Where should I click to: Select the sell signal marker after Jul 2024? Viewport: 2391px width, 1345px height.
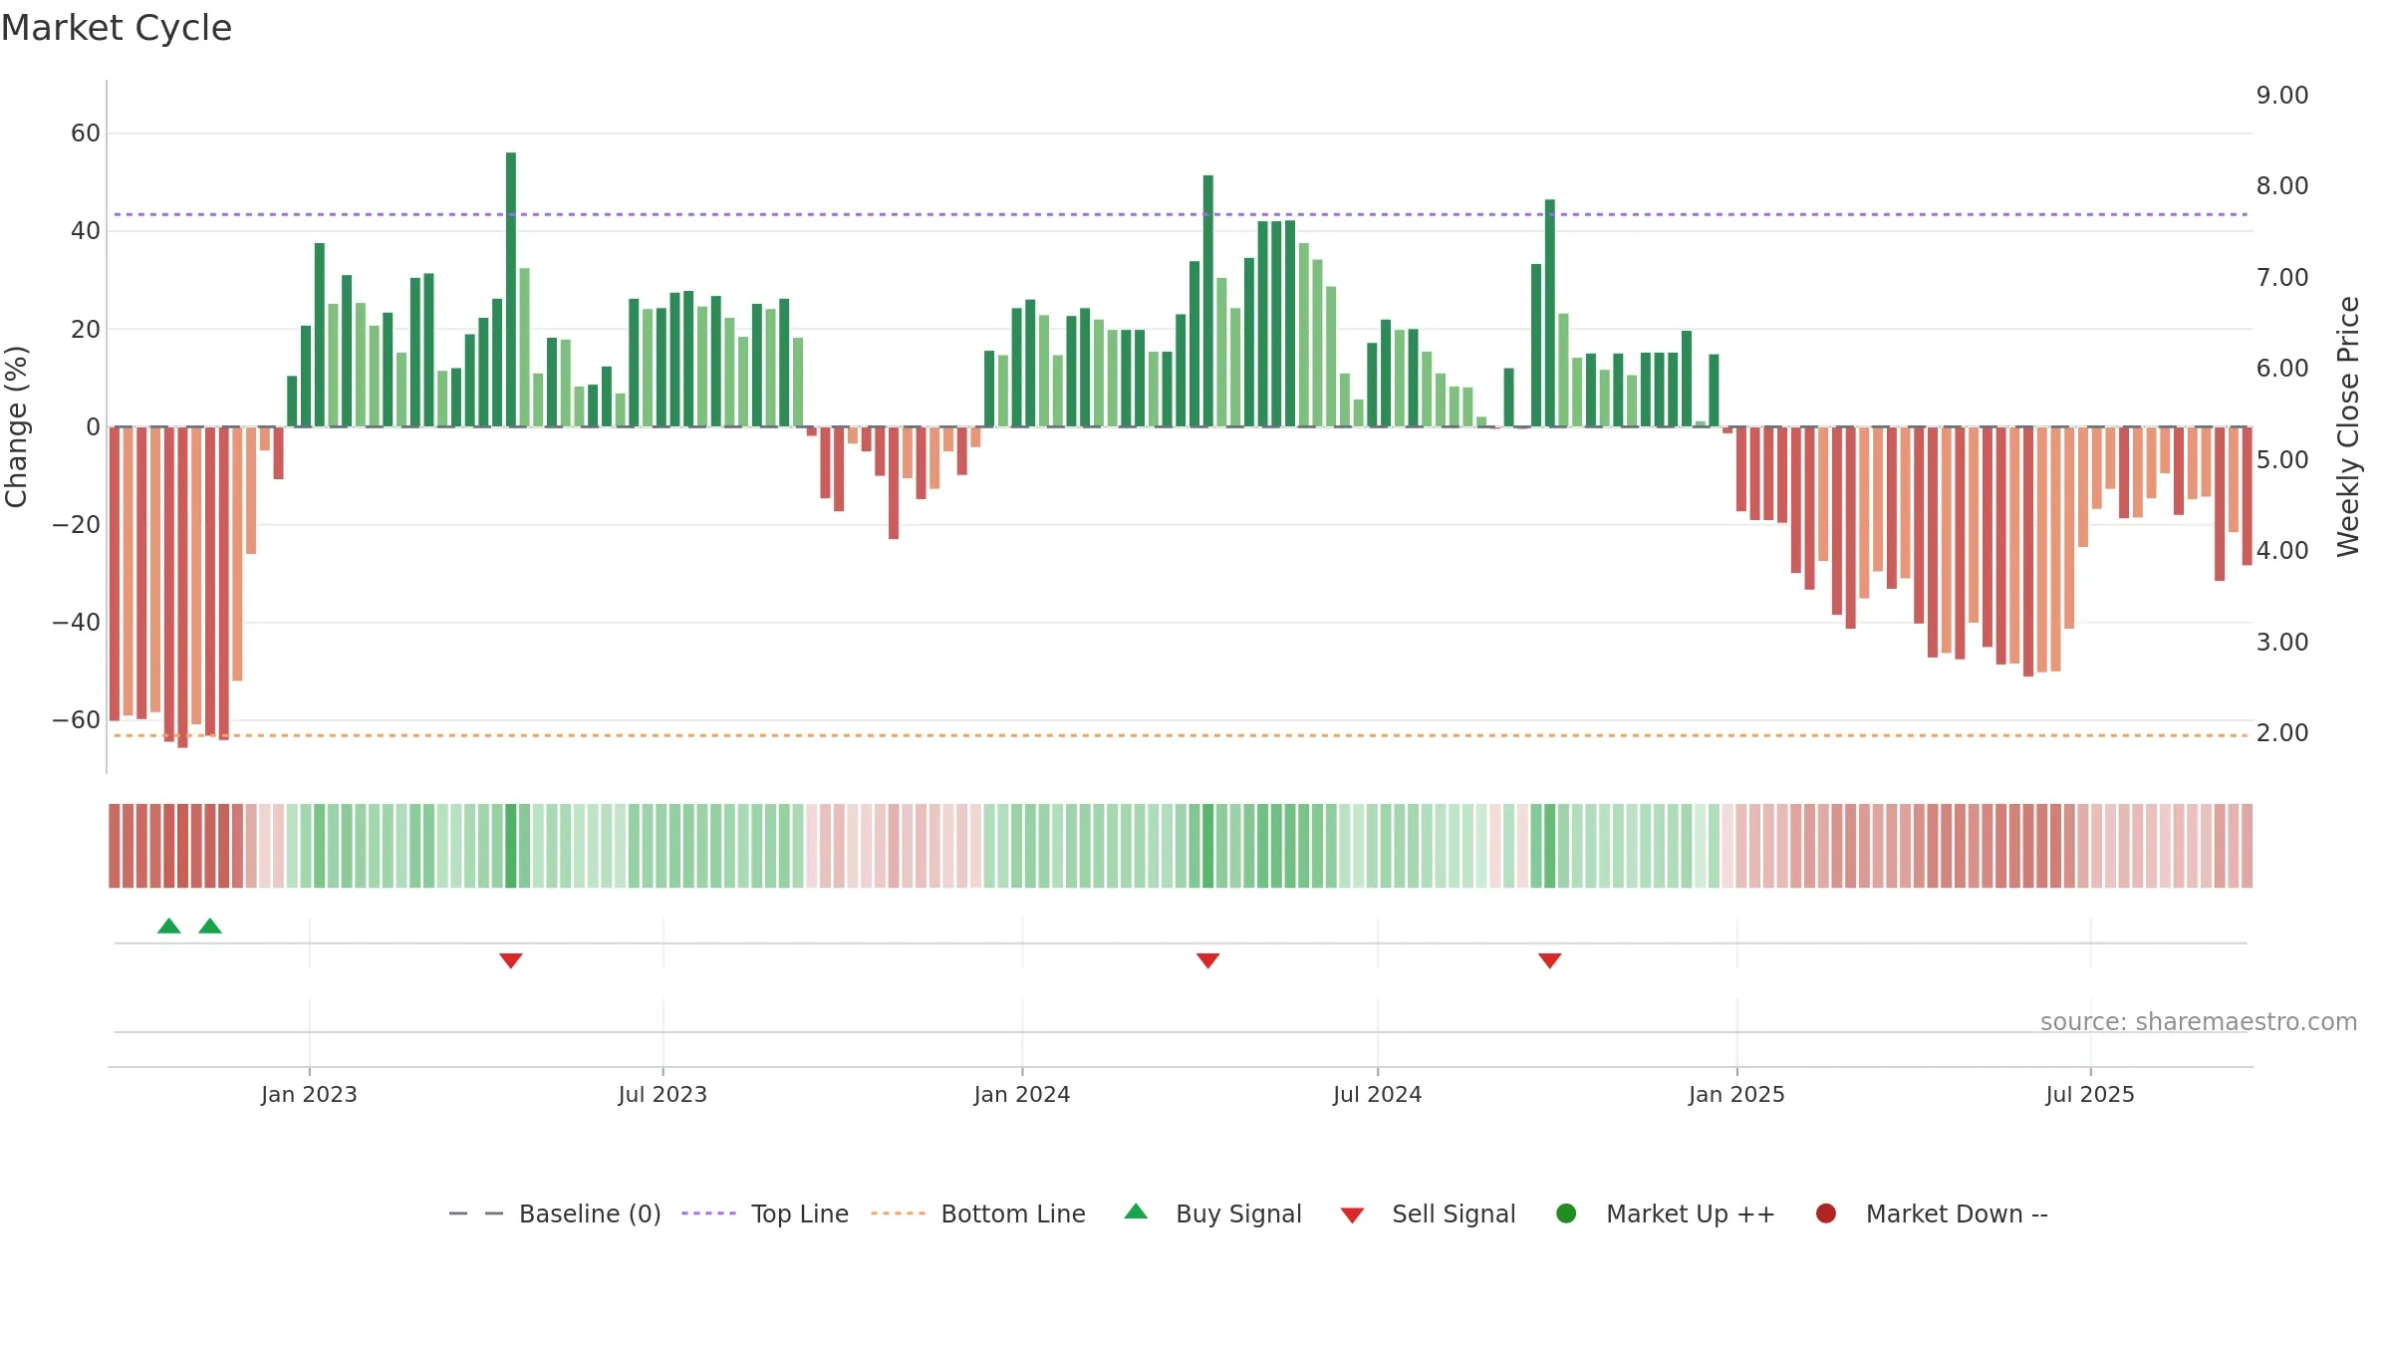coord(1550,960)
